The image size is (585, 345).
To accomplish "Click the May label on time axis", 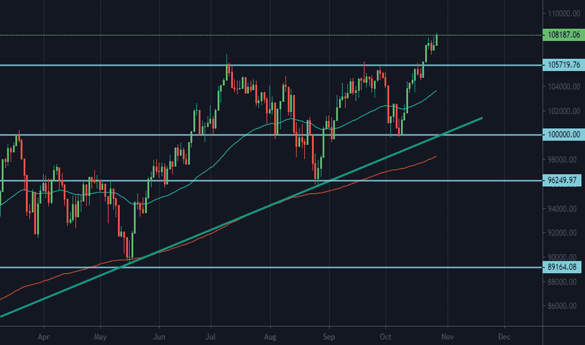I will click(100, 337).
